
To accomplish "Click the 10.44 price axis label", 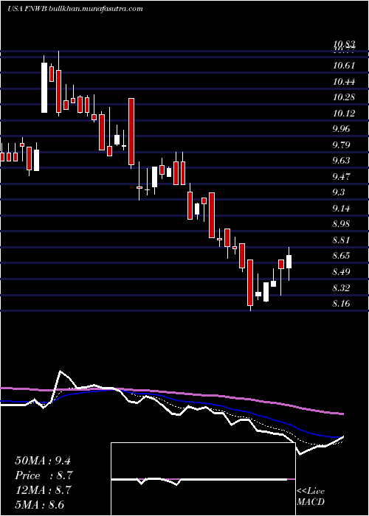I will point(344,81).
